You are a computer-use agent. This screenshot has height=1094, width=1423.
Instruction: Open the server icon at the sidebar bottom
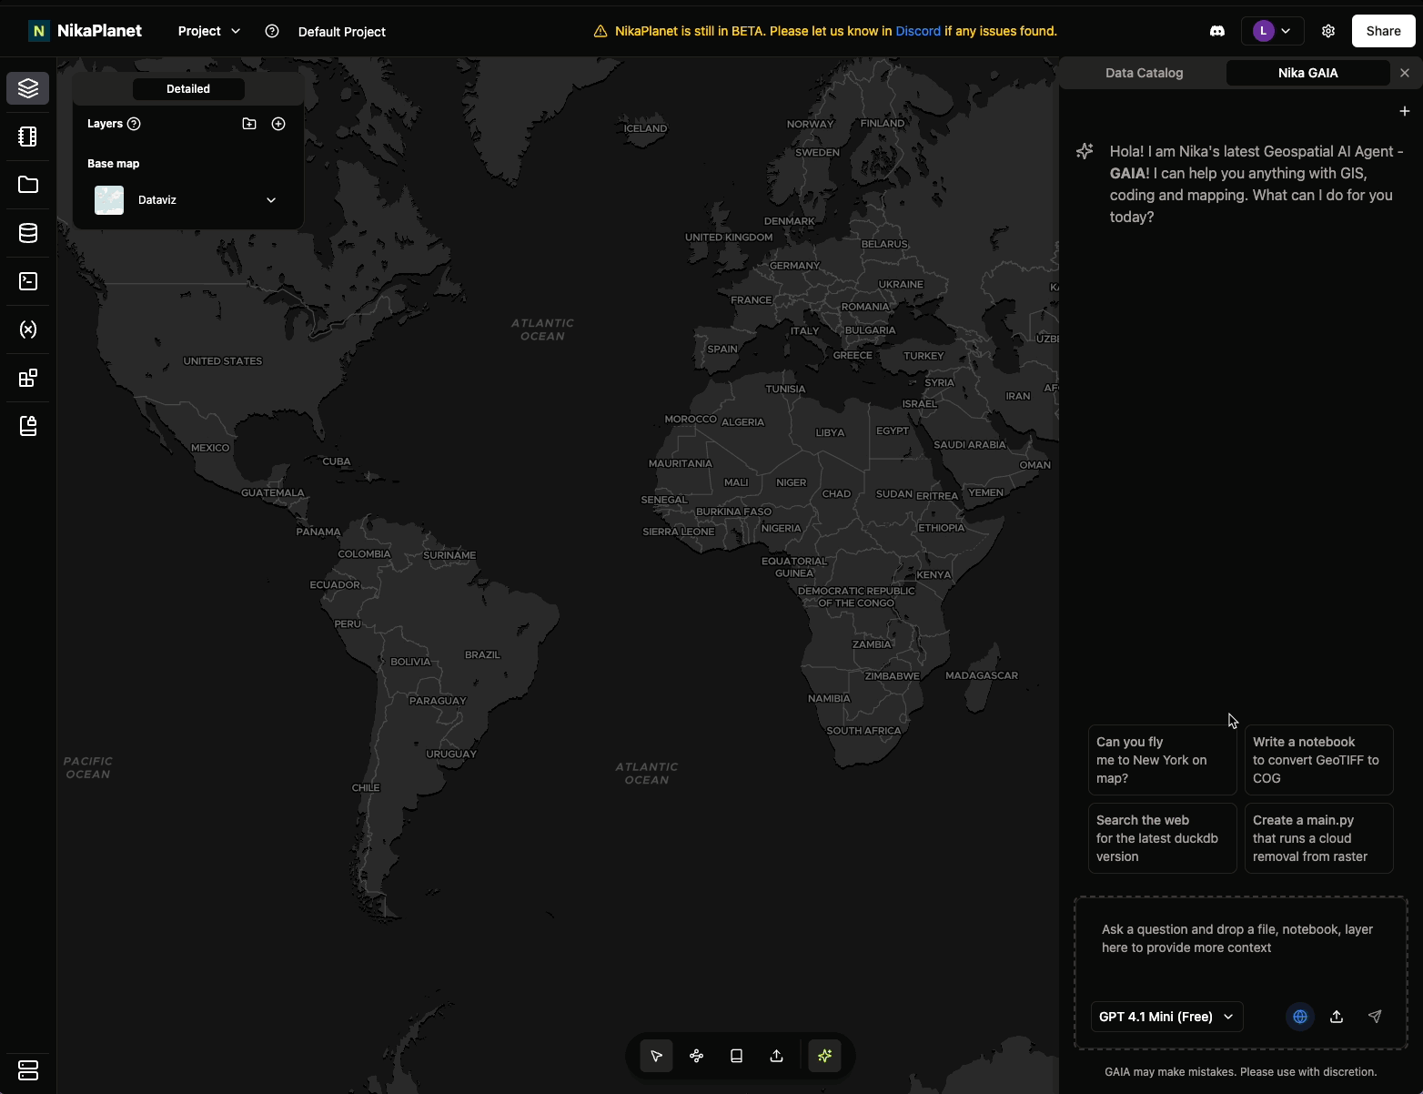tap(28, 1069)
